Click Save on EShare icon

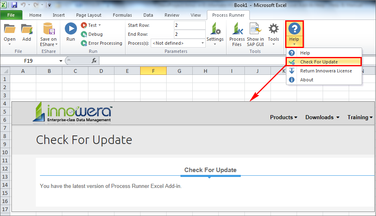click(x=48, y=29)
